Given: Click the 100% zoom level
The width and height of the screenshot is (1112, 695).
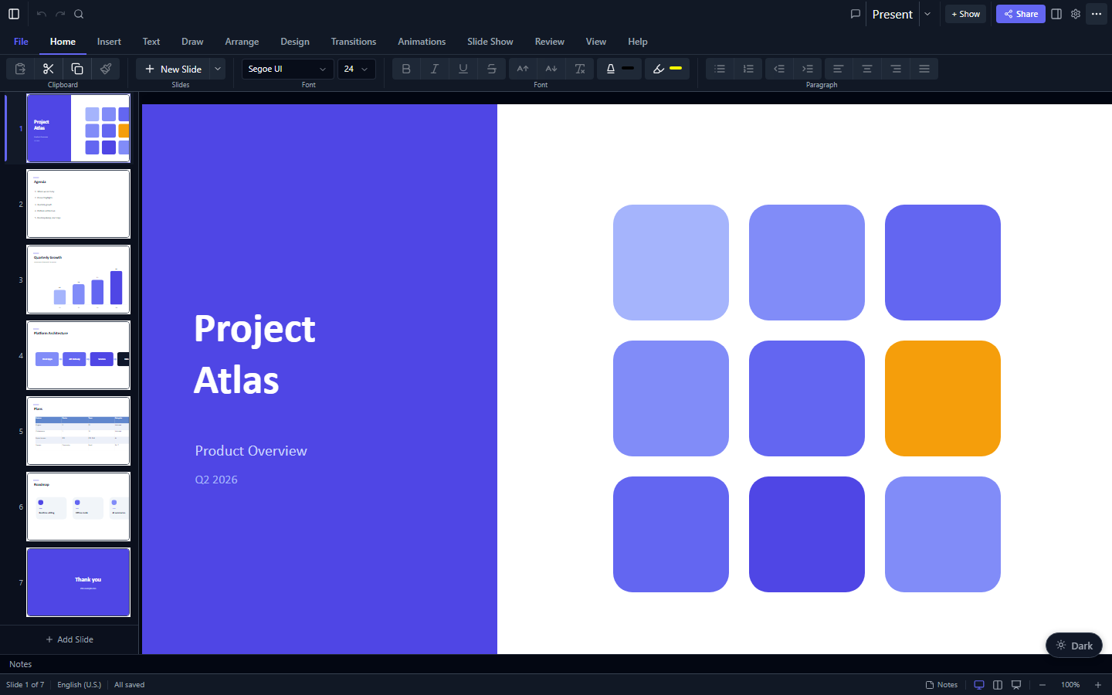Looking at the screenshot, I should [x=1070, y=685].
